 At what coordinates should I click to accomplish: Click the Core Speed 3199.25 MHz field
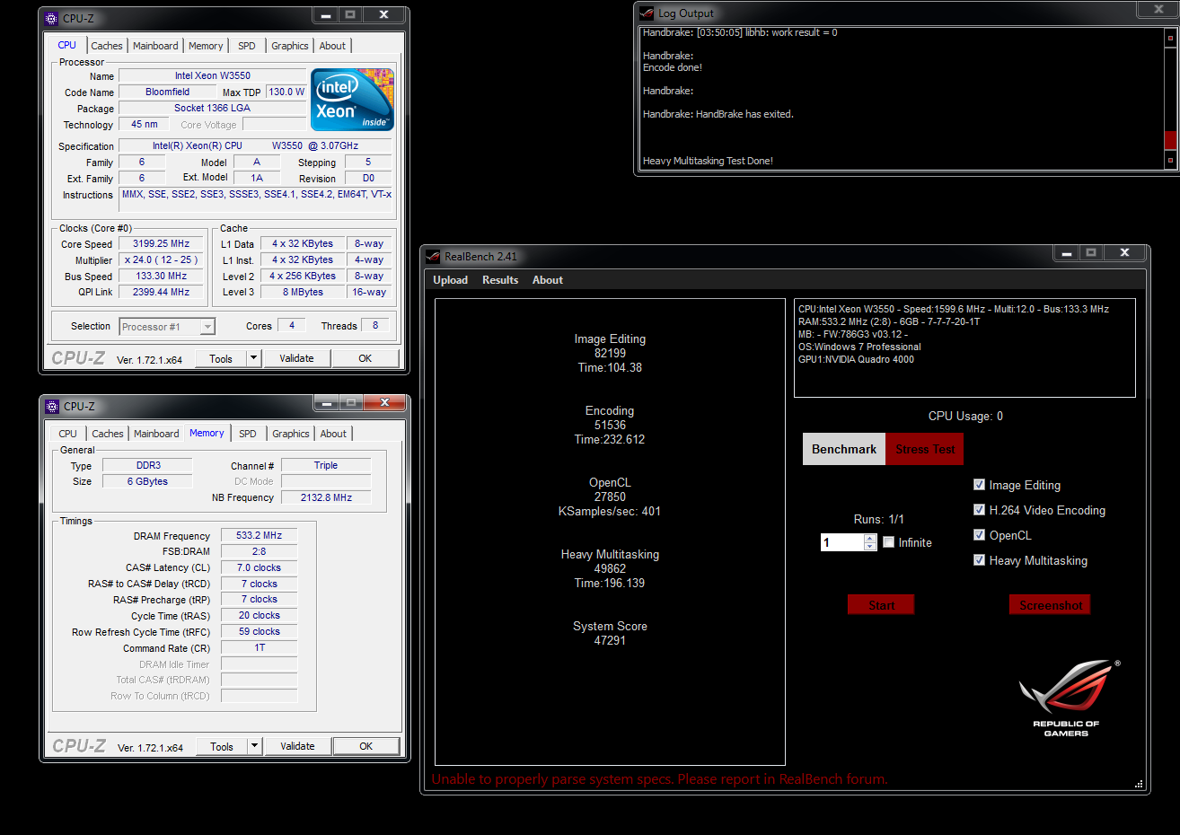click(162, 244)
